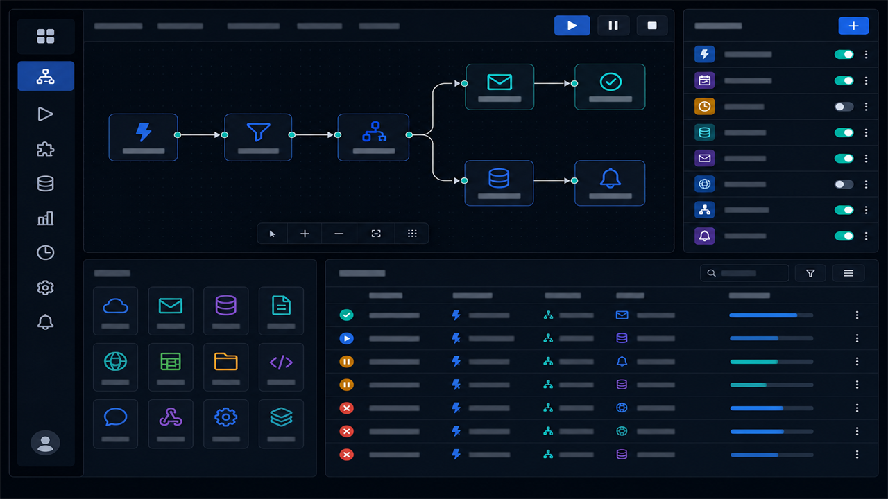Toggle the switch in the lightning icon row
Viewport: 888px width, 499px height.
tap(844, 54)
